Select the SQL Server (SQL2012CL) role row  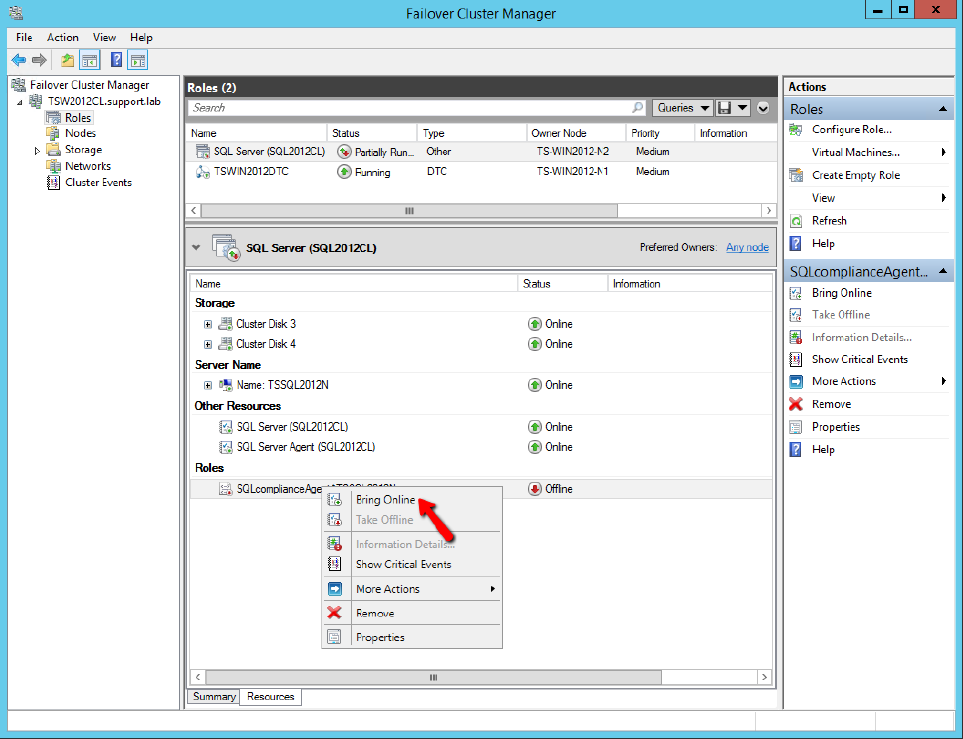tap(482, 151)
